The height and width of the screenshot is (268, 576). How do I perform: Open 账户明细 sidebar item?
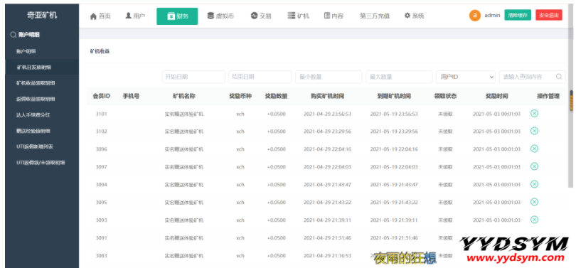point(26,51)
